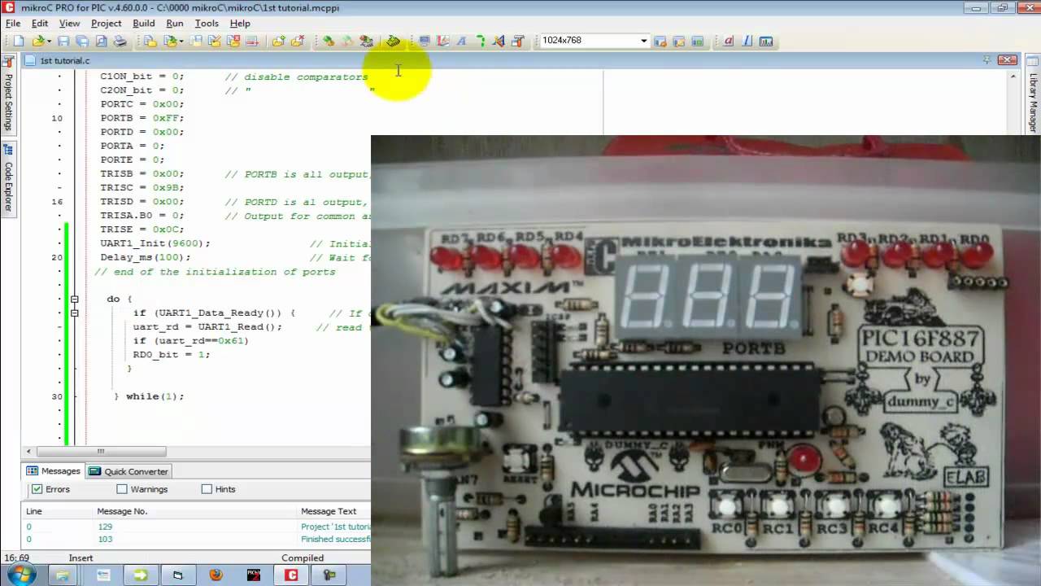Open the Help menu
Viewport: 1041px width, 586px height.
240,24
